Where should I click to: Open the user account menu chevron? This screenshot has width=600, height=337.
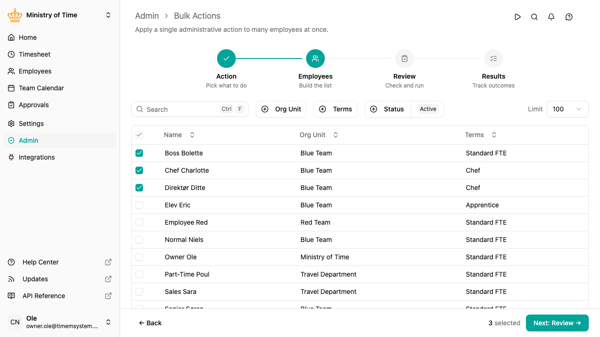tap(108, 322)
